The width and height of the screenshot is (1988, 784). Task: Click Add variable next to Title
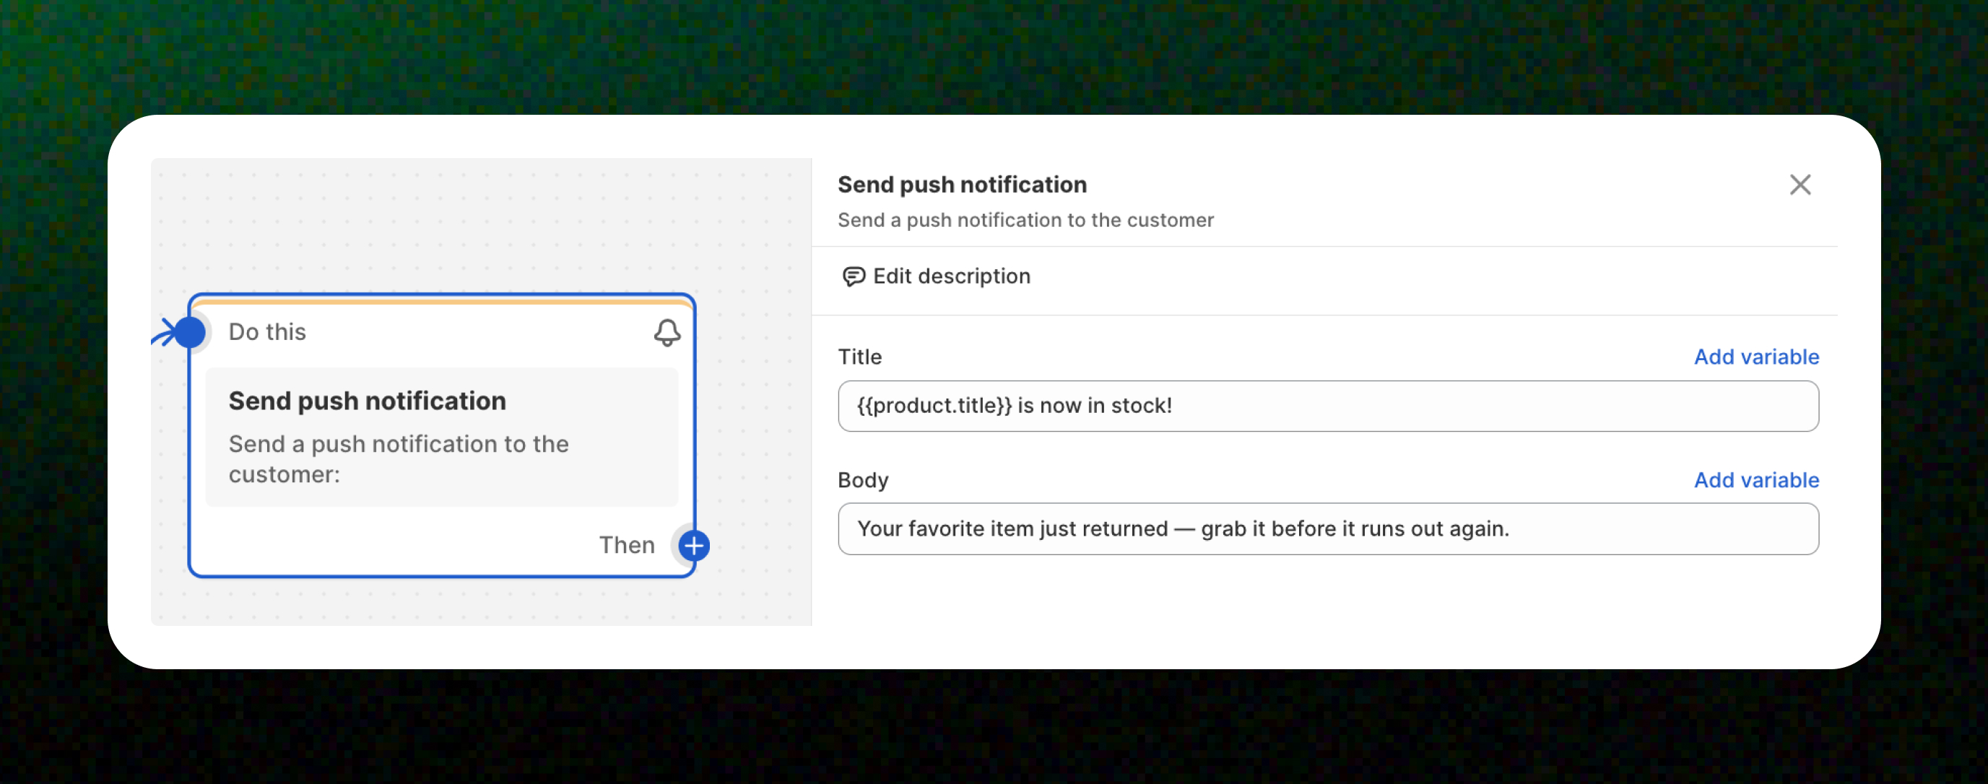coord(1755,357)
